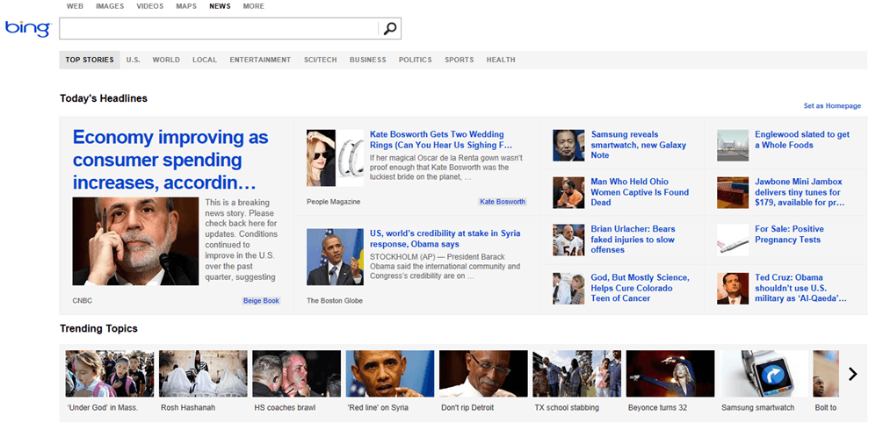Open the Jawbone Mini Jambox headline

point(800,192)
